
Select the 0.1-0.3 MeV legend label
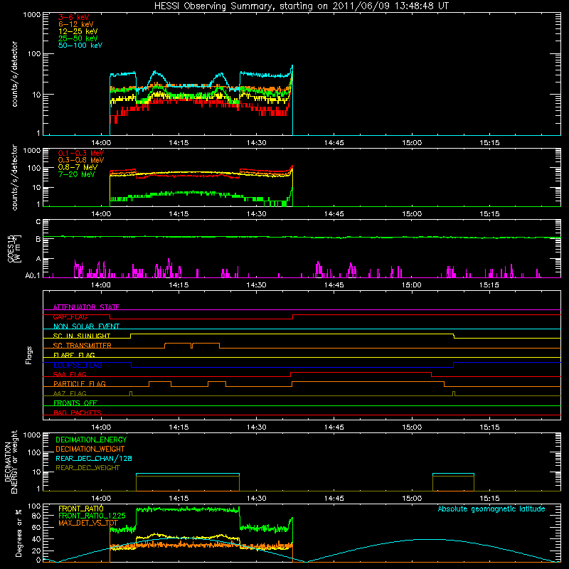(x=81, y=153)
